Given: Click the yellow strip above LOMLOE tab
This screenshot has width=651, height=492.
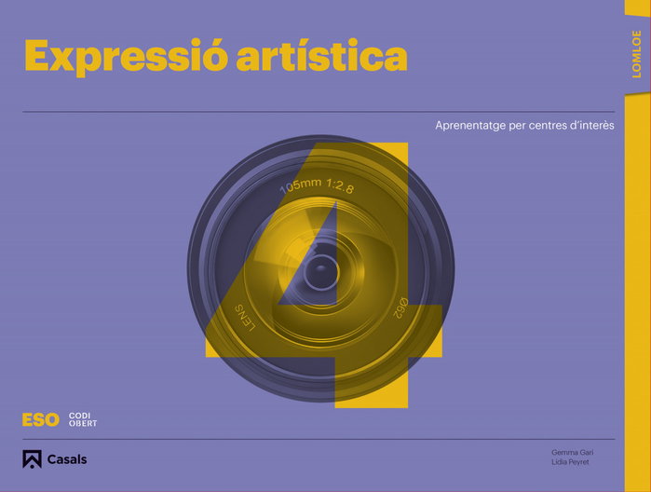Looking at the screenshot, I should 637,7.
